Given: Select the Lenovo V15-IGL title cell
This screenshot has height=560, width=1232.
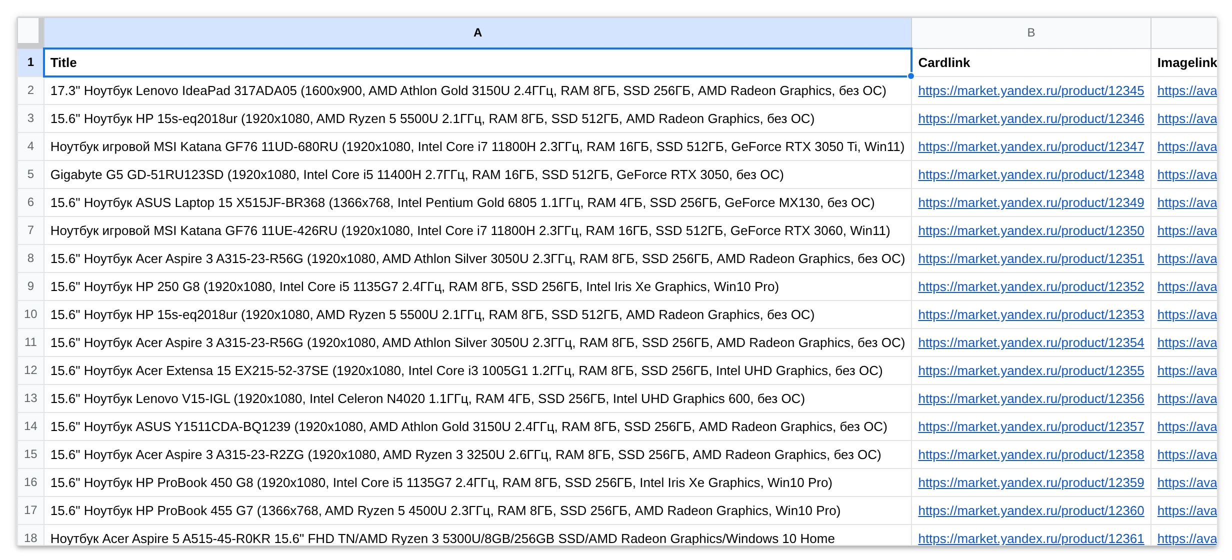Looking at the screenshot, I should pos(477,398).
